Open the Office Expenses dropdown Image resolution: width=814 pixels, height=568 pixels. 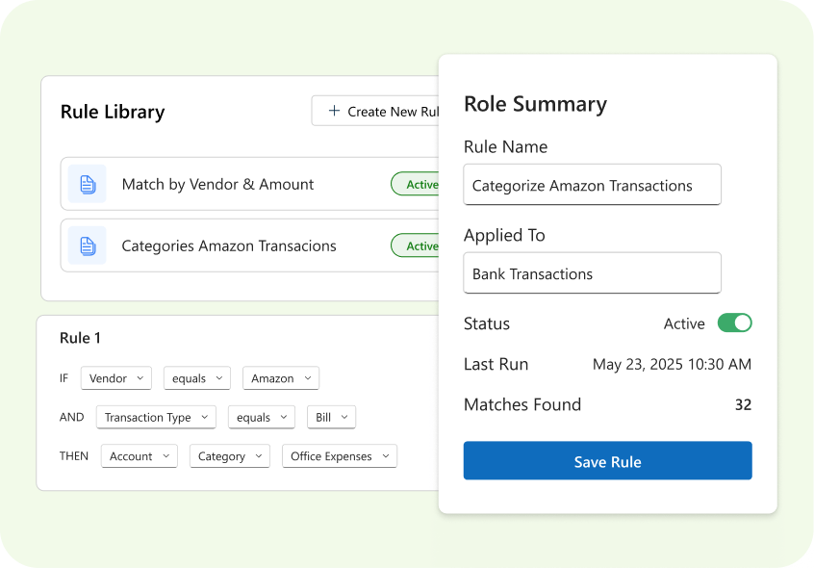pyautogui.click(x=340, y=456)
